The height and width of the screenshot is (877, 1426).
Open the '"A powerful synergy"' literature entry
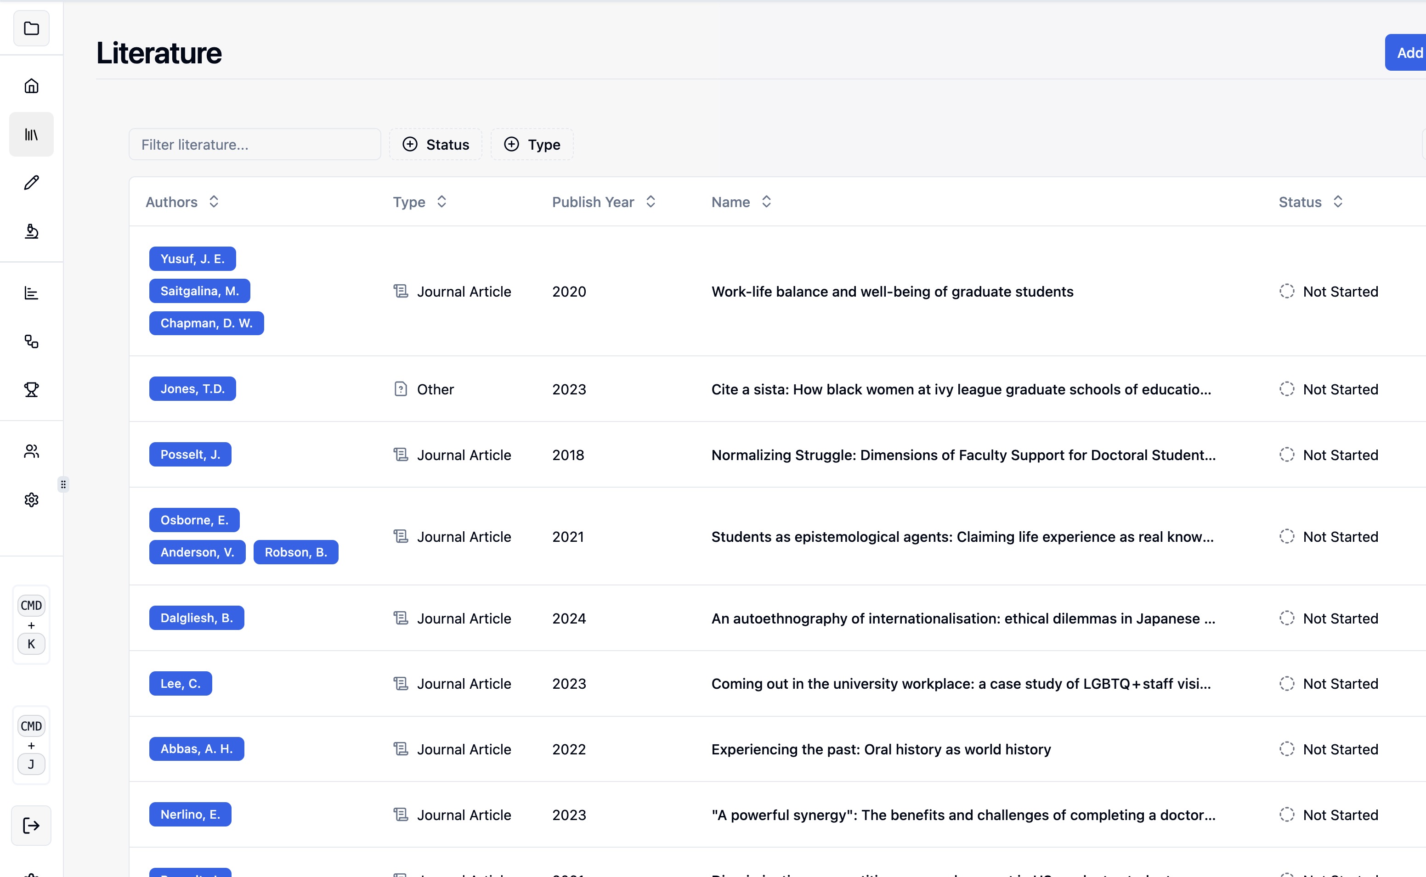[964, 815]
